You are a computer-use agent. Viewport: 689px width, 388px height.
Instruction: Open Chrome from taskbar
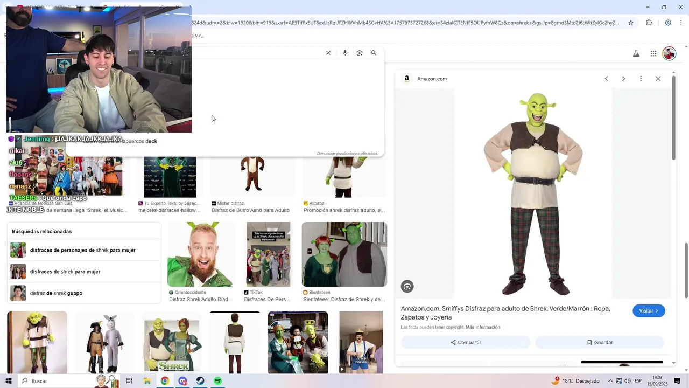165,381
